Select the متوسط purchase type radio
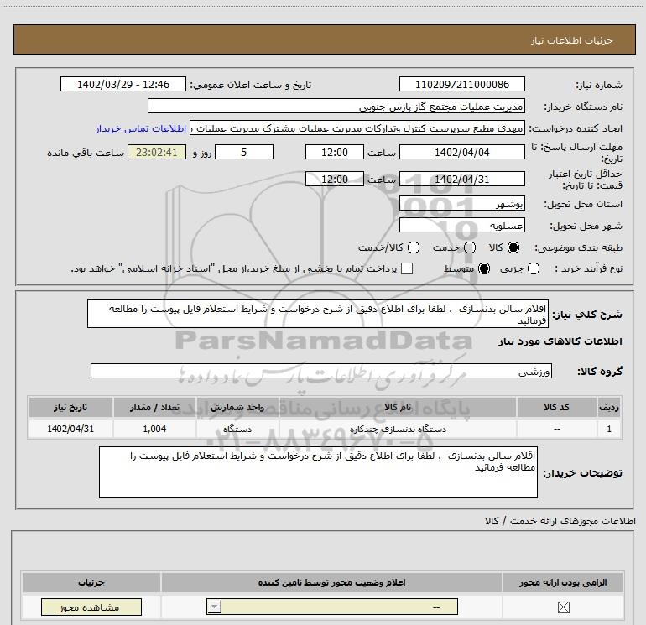This screenshot has width=646, height=625. tap(484, 268)
